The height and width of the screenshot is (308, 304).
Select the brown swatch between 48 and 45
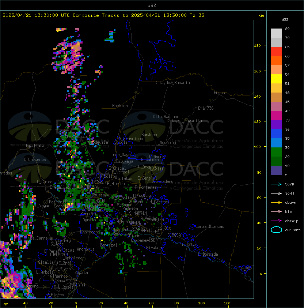pyautogui.click(x=276, y=97)
